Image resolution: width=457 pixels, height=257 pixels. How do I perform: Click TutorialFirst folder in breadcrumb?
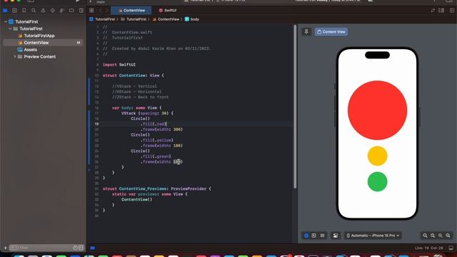134,19
